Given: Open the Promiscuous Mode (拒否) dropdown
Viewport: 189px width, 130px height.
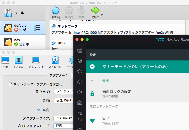Looking at the screenshot, I should (x=64, y=126).
